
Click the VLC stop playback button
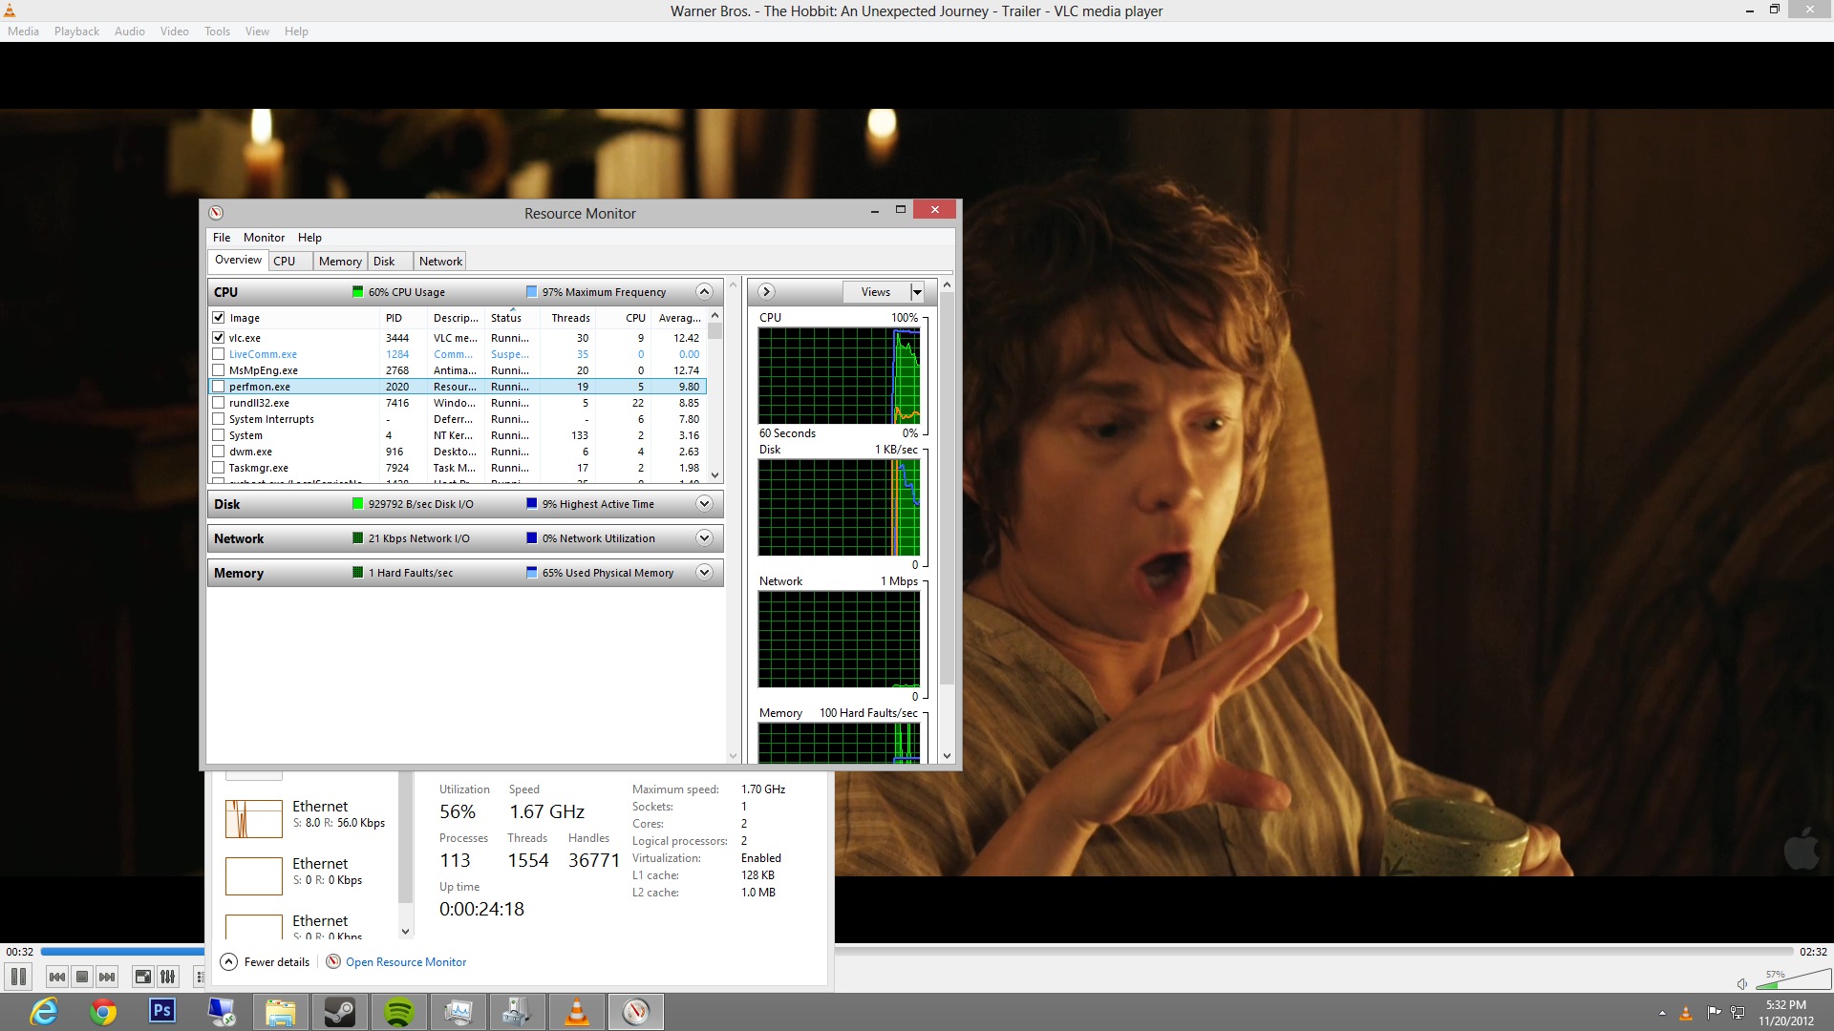82,977
